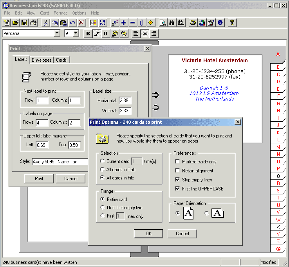The width and height of the screenshot is (289, 267).
Task: Jump to index tab letter M
Action: coord(278,147)
